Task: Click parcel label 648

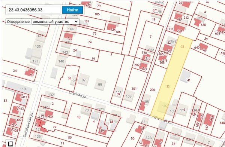Action: 222,123
